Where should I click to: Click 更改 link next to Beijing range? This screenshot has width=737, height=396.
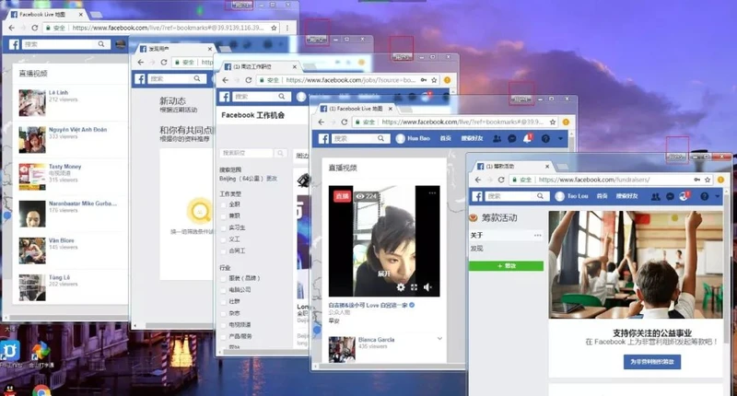272,179
